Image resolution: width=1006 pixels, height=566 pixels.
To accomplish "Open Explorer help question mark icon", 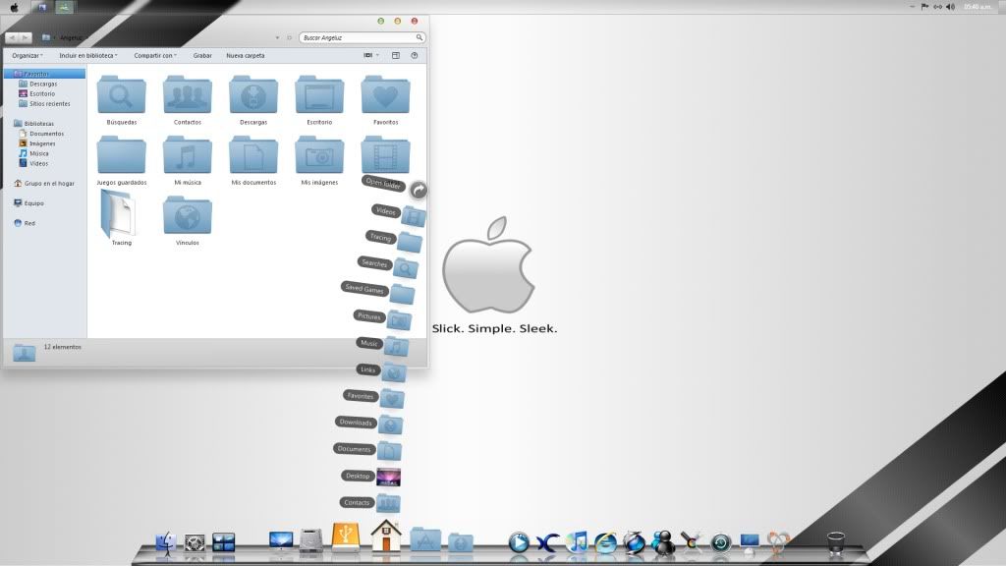I will (415, 56).
